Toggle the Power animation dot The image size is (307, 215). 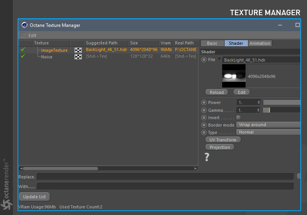pos(204,102)
